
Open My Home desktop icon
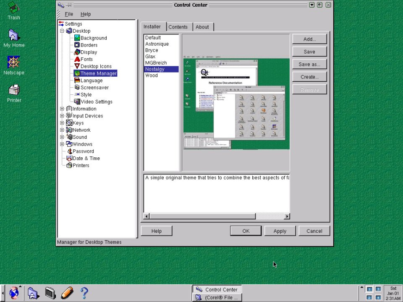point(14,35)
